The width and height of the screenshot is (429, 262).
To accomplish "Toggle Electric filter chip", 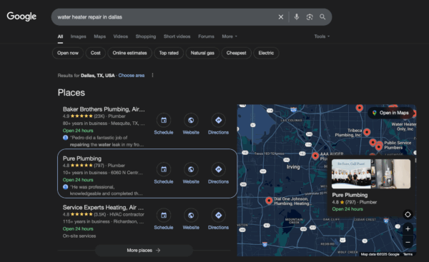I will (x=266, y=53).
